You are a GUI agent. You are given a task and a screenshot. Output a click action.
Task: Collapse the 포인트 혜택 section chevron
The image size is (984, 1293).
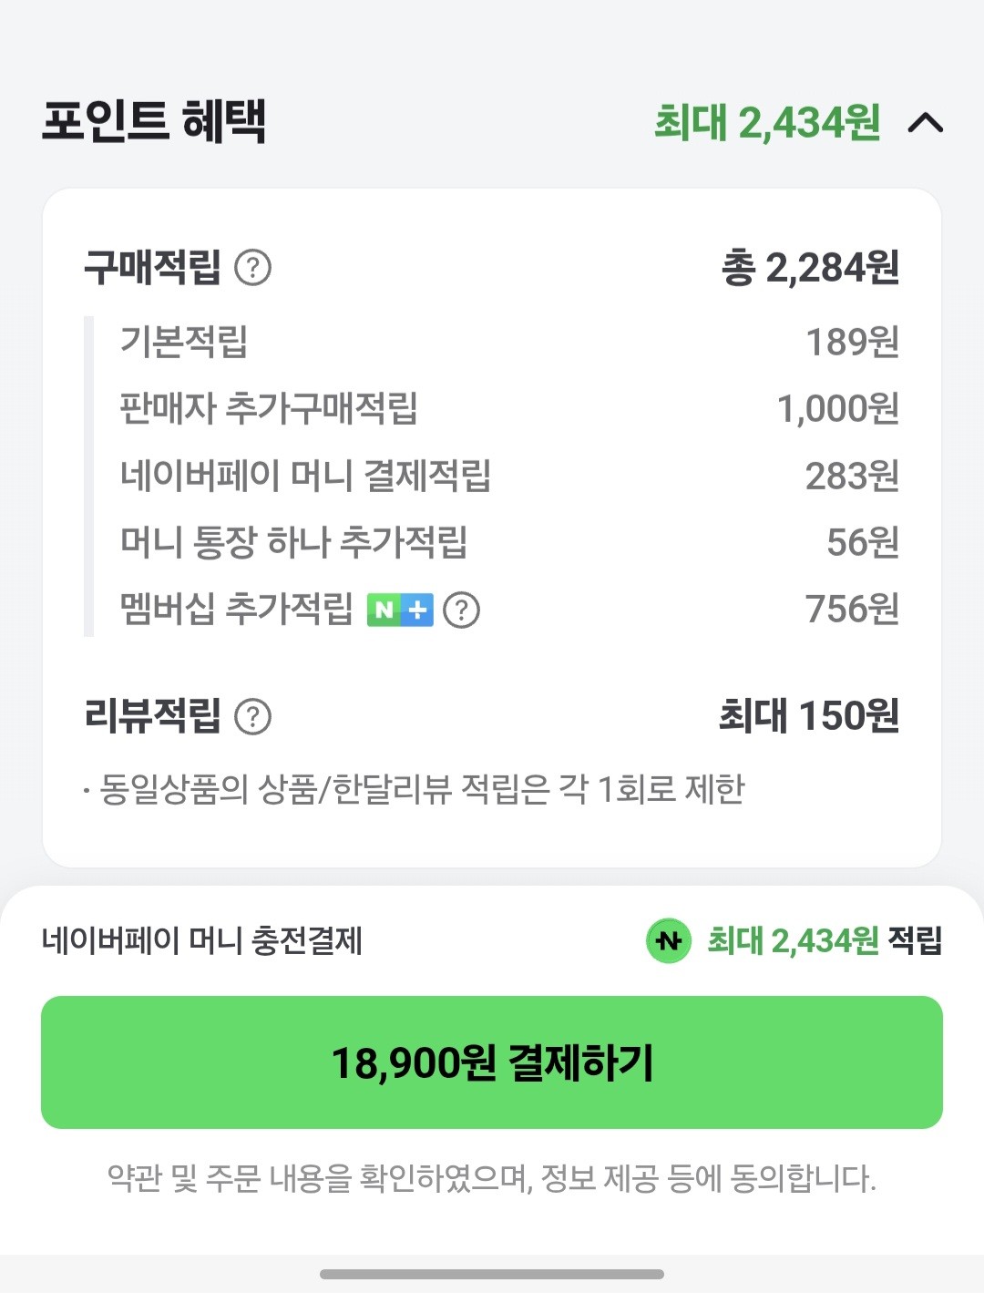tap(925, 122)
